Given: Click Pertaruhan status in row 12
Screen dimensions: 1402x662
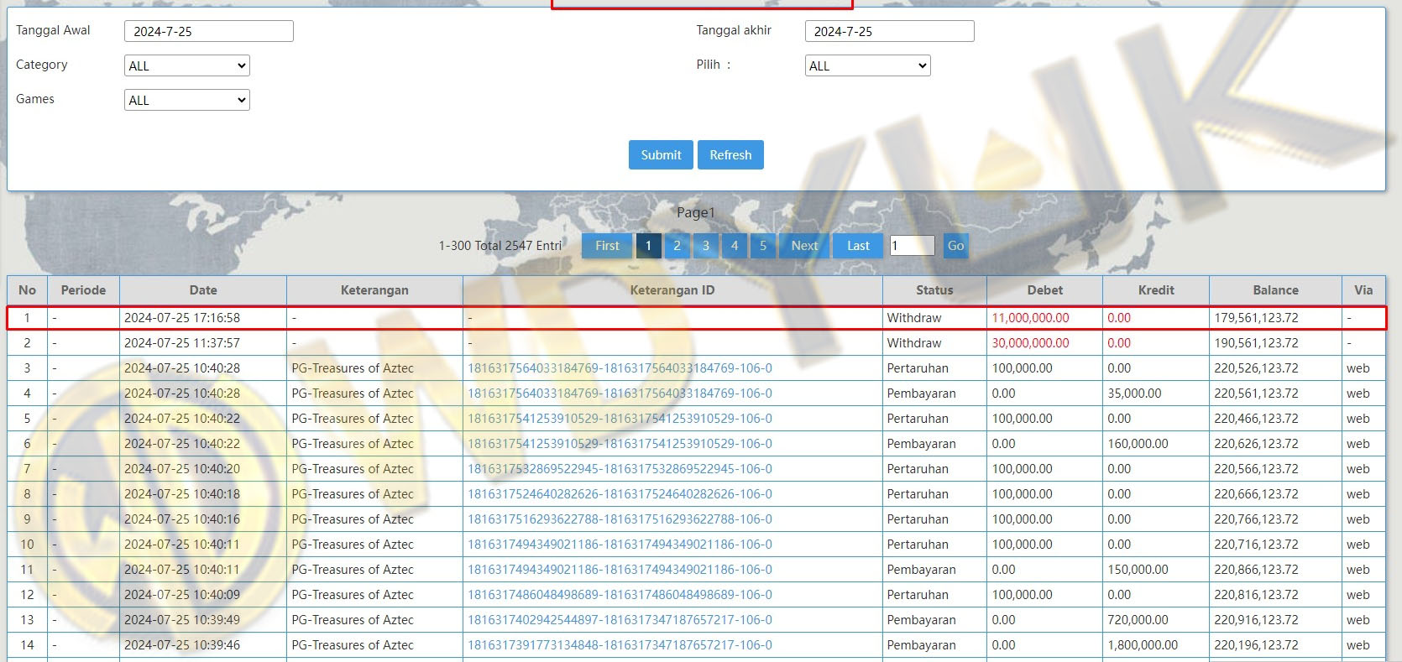Looking at the screenshot, I should pos(918,595).
